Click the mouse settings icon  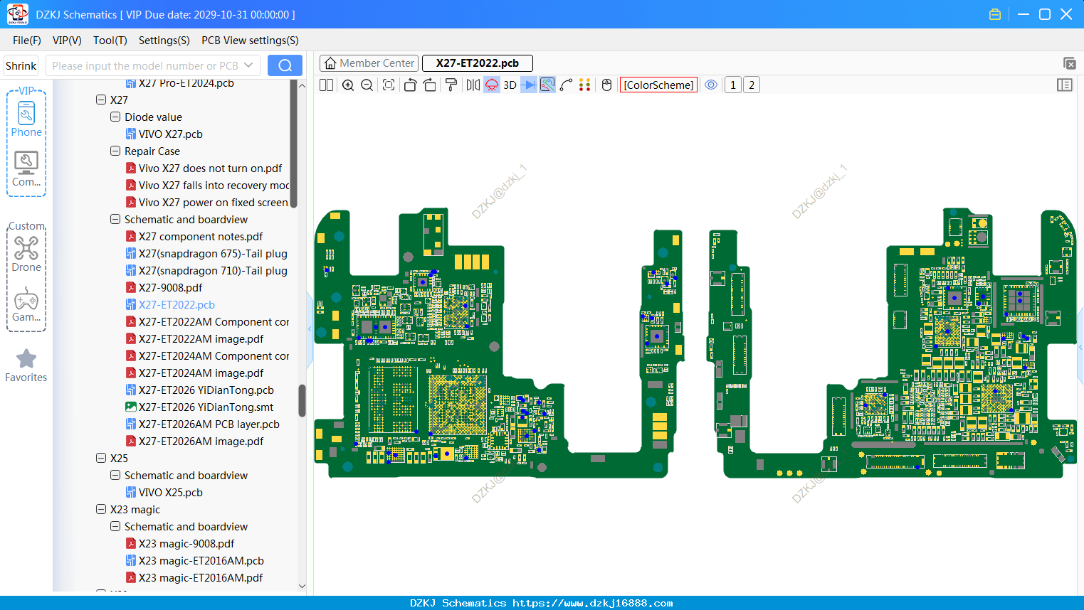607,85
